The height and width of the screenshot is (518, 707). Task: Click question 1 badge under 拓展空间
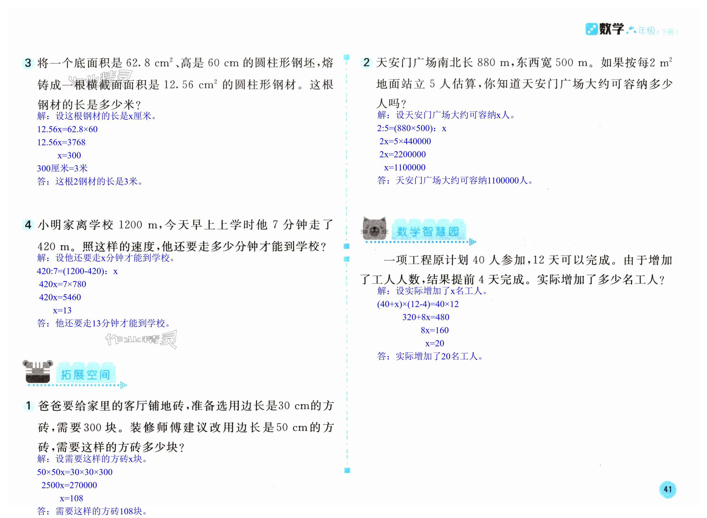(x=29, y=406)
